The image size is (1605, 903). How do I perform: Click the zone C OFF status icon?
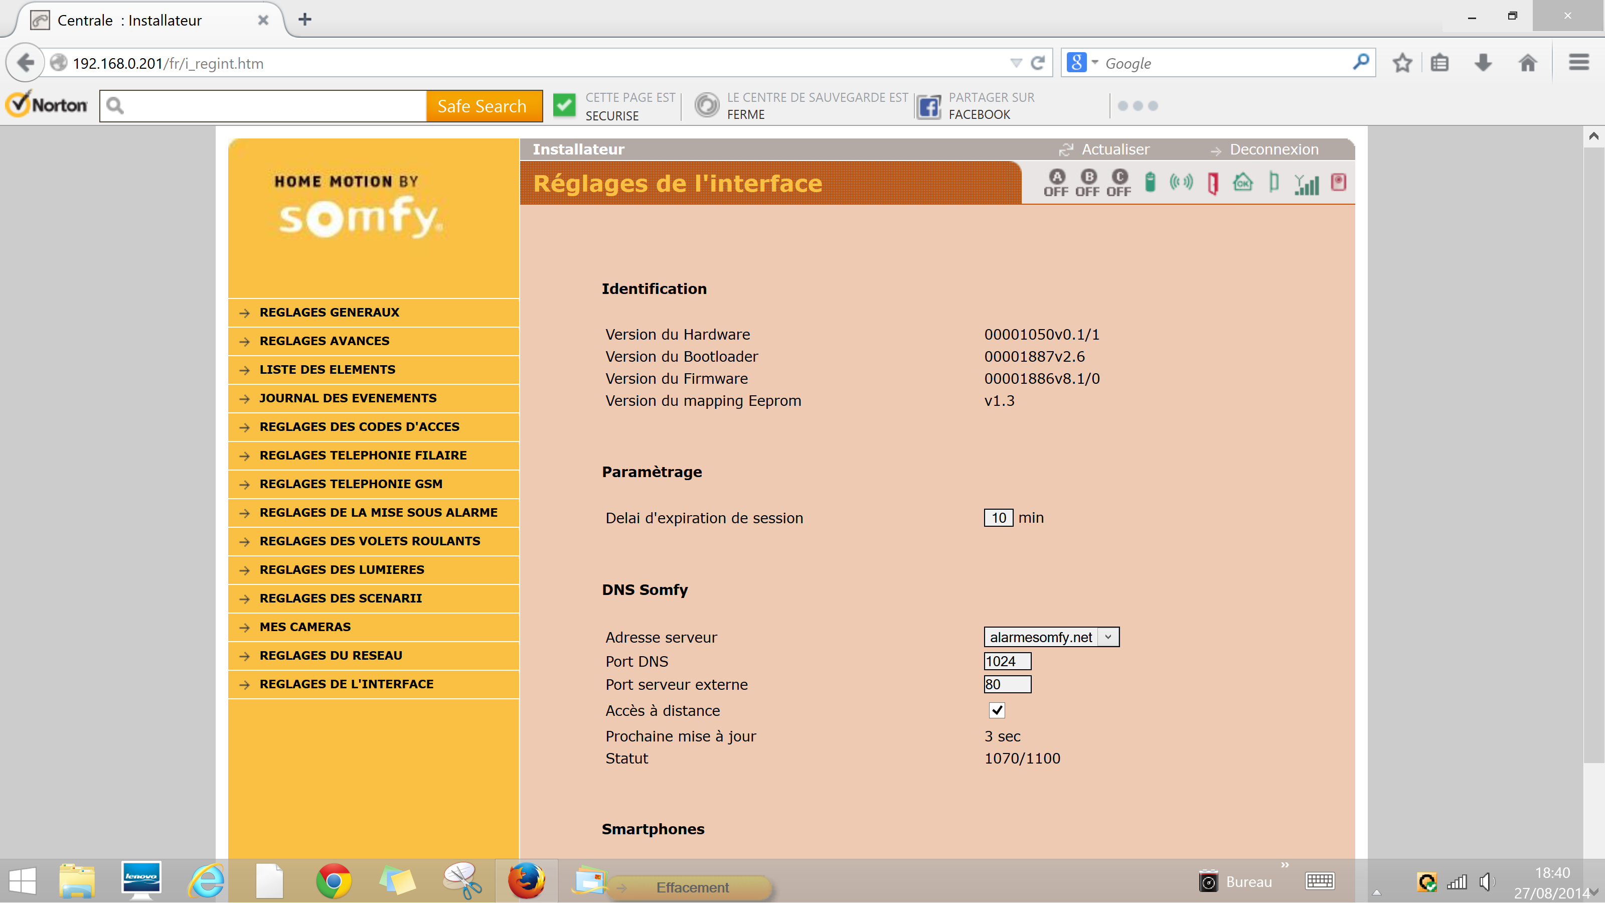click(x=1119, y=183)
